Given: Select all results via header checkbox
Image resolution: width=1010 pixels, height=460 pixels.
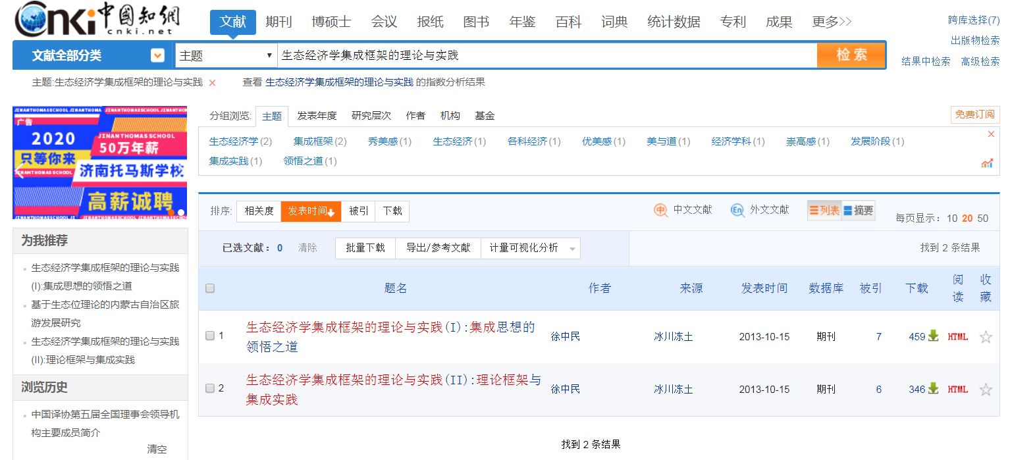Looking at the screenshot, I should (x=209, y=288).
